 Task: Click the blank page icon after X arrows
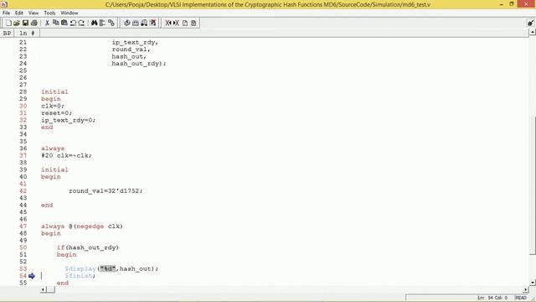click(x=185, y=23)
